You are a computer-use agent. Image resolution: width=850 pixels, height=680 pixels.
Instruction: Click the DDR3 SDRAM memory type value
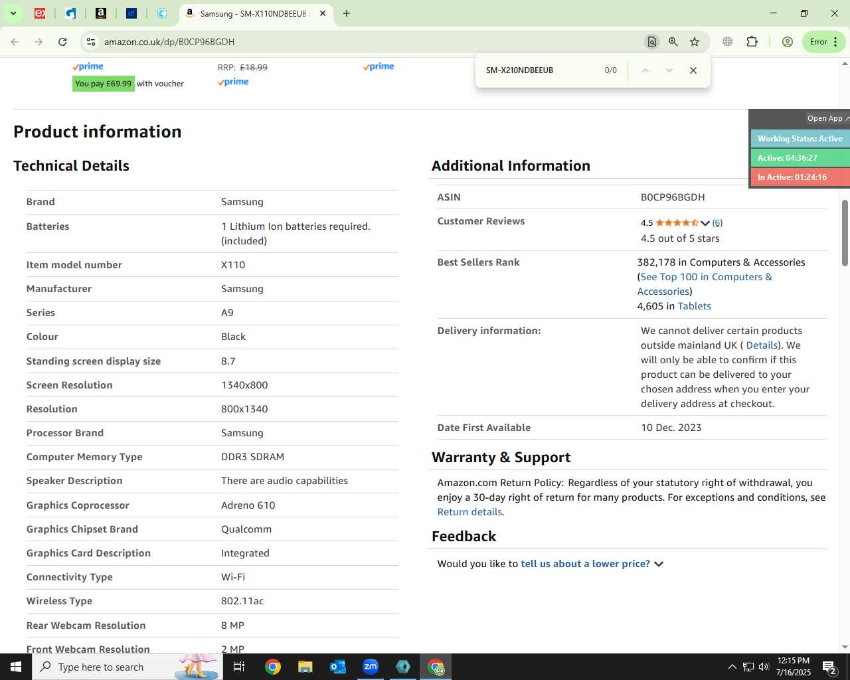252,457
